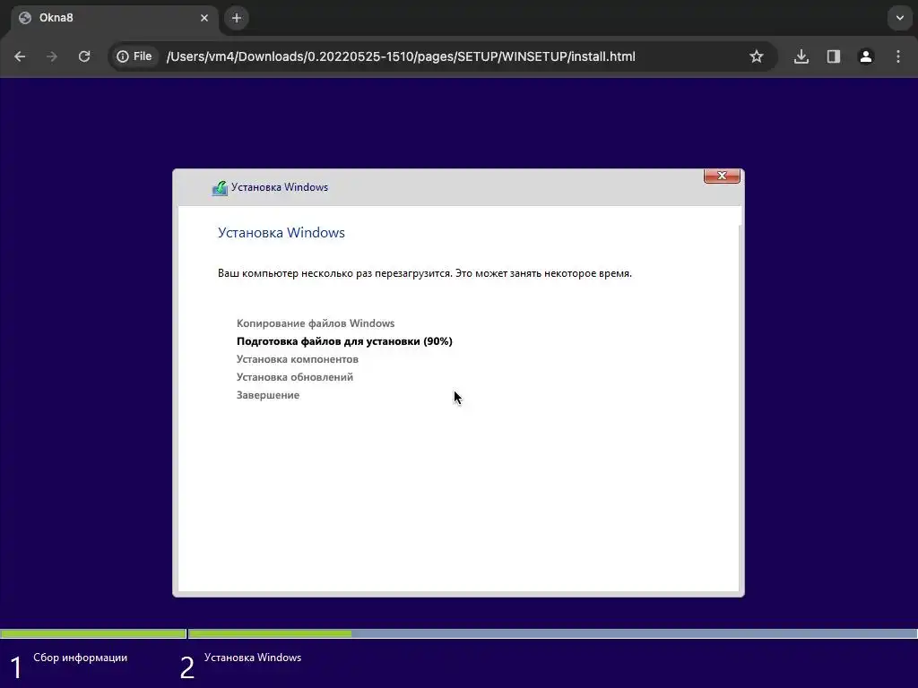Screen dimensions: 918x688
Task: Reload the install.html page
Action: [x=84, y=56]
